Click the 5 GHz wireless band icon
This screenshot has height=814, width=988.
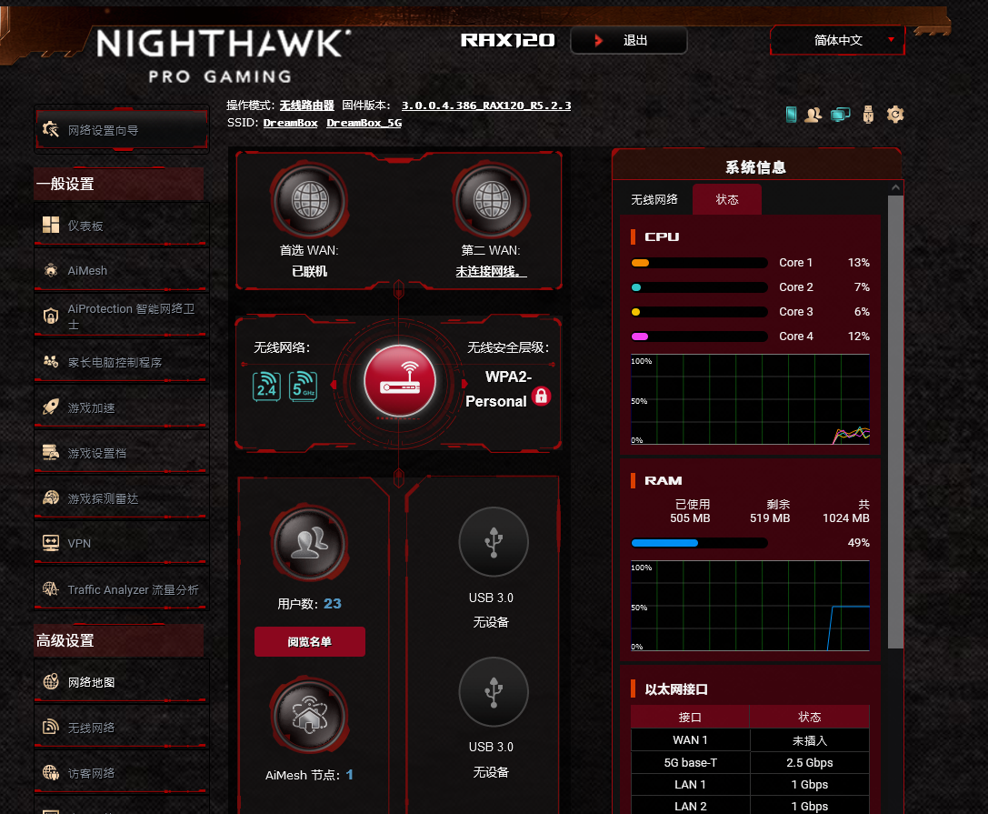pyautogui.click(x=303, y=387)
